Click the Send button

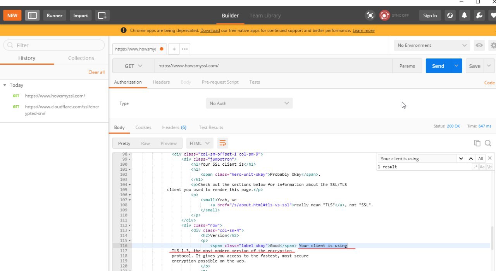click(438, 66)
